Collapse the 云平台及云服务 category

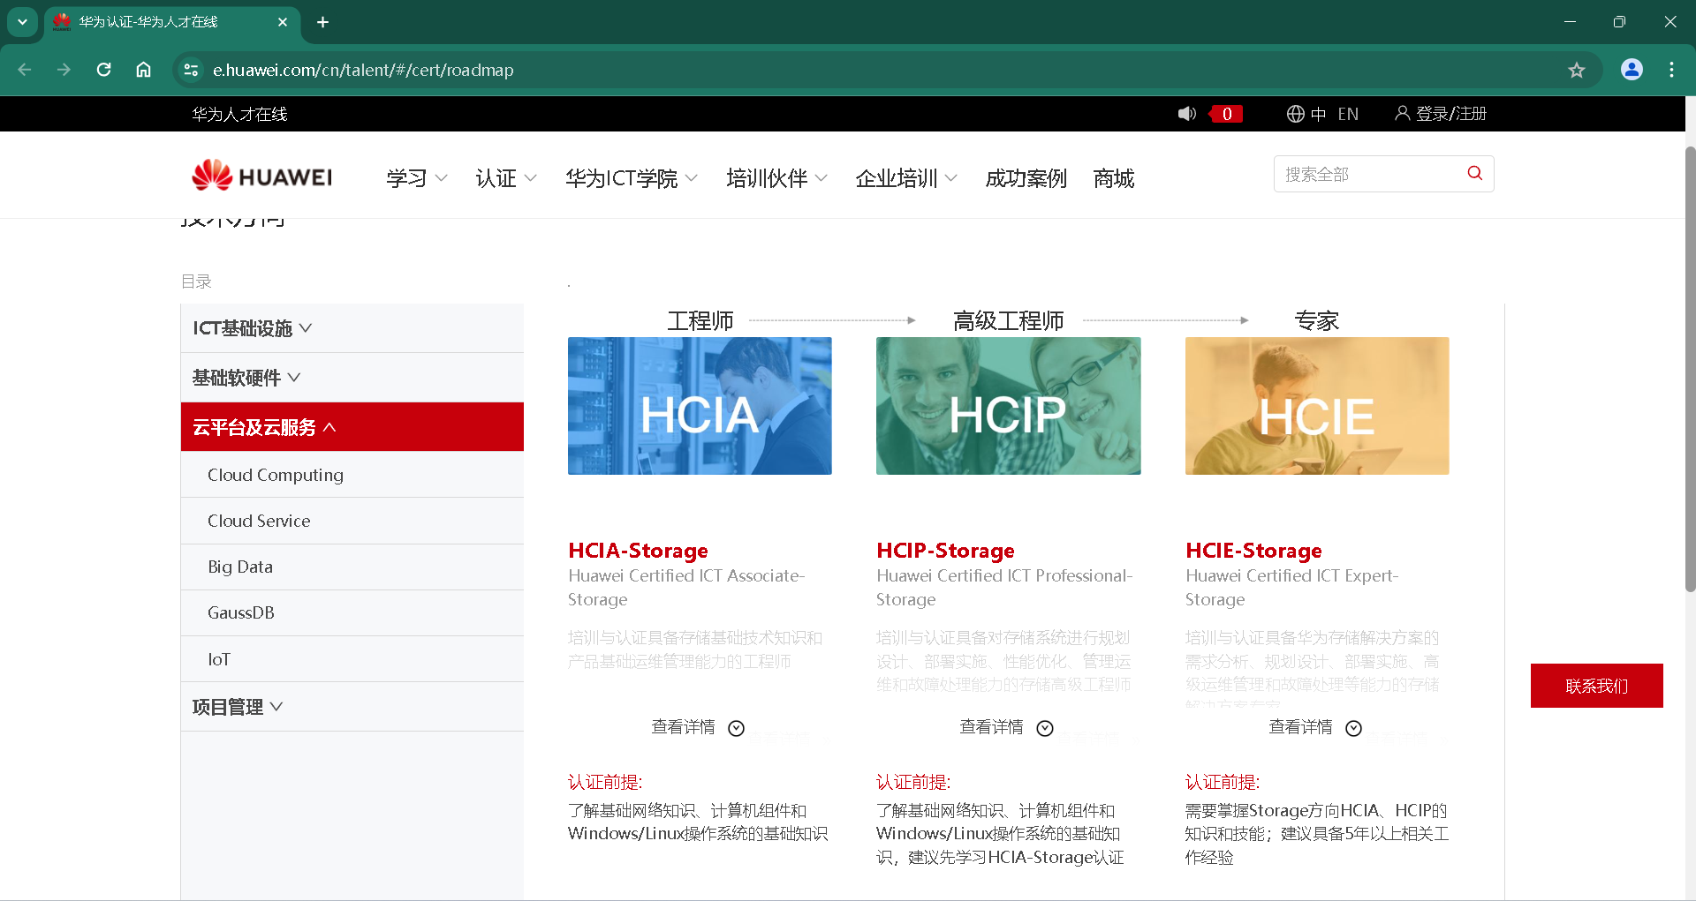pyautogui.click(x=352, y=427)
